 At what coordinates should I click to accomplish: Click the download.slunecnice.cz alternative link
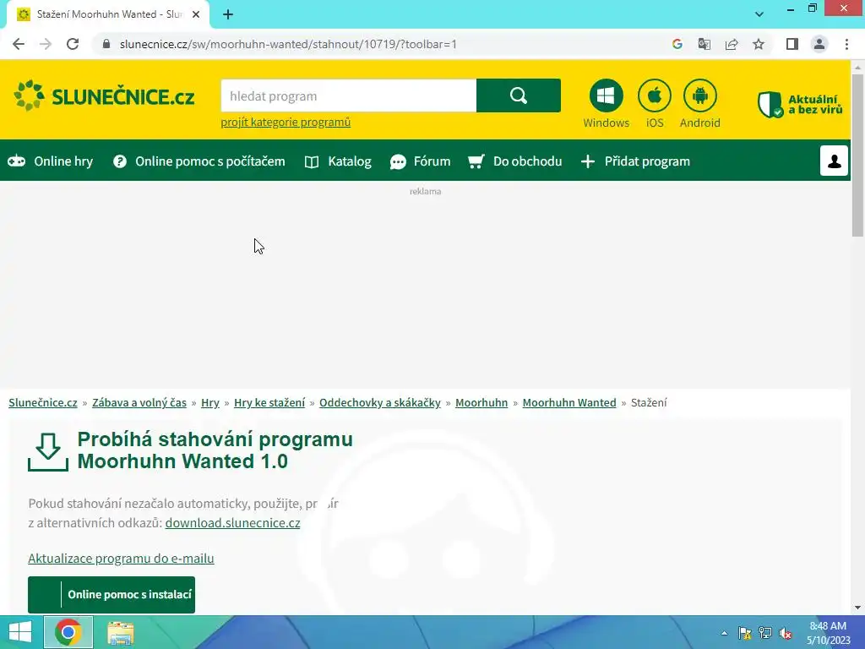[x=233, y=522]
